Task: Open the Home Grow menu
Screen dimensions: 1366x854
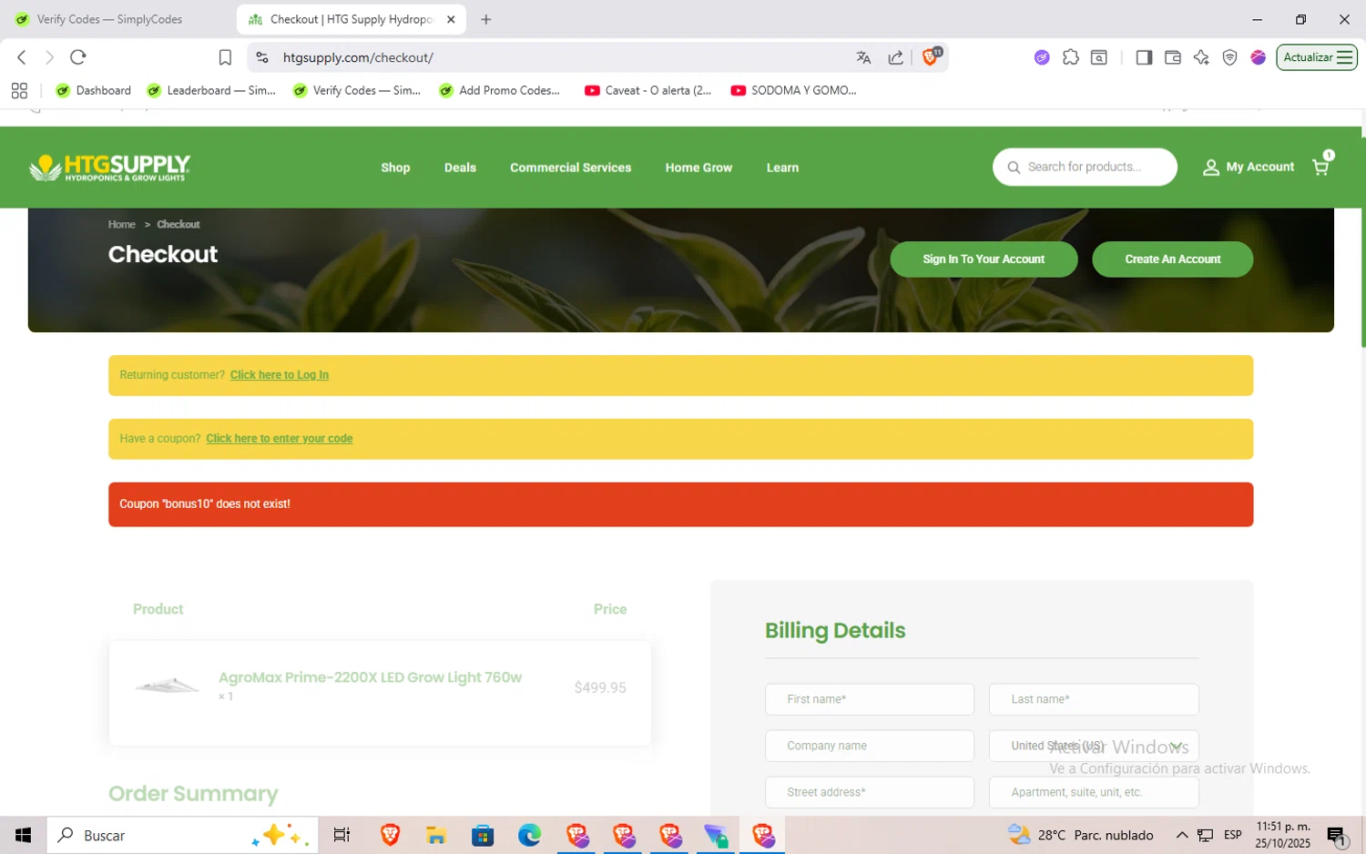Action: pos(698,168)
